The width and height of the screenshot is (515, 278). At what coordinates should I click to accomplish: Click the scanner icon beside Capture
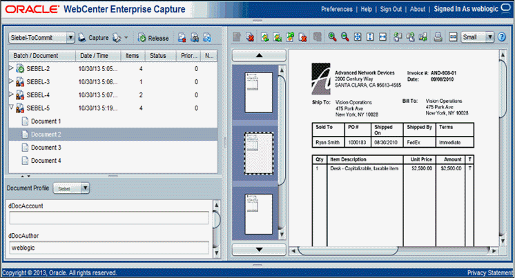81,38
